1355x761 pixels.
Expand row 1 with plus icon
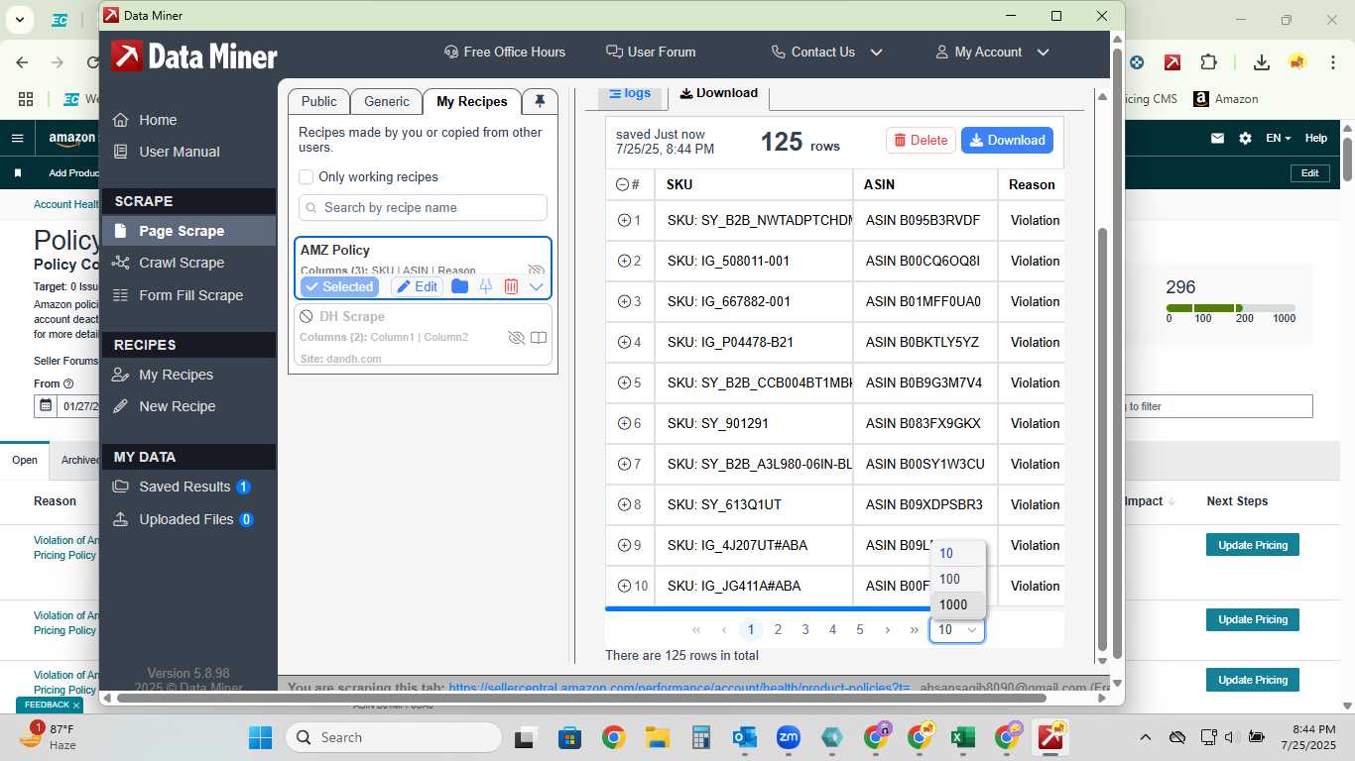(x=624, y=220)
